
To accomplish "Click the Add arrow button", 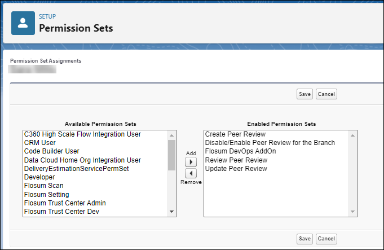I will [x=191, y=162].
